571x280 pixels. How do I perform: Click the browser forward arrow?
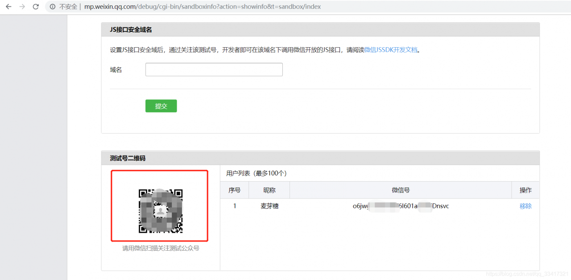[x=22, y=7]
